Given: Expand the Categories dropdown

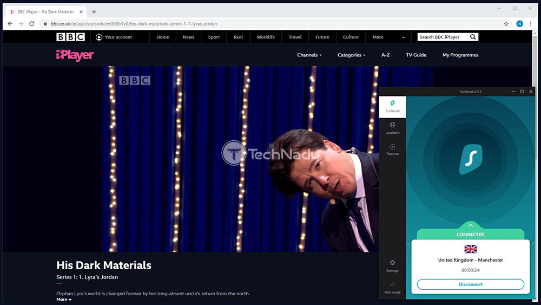Looking at the screenshot, I should pos(351,55).
